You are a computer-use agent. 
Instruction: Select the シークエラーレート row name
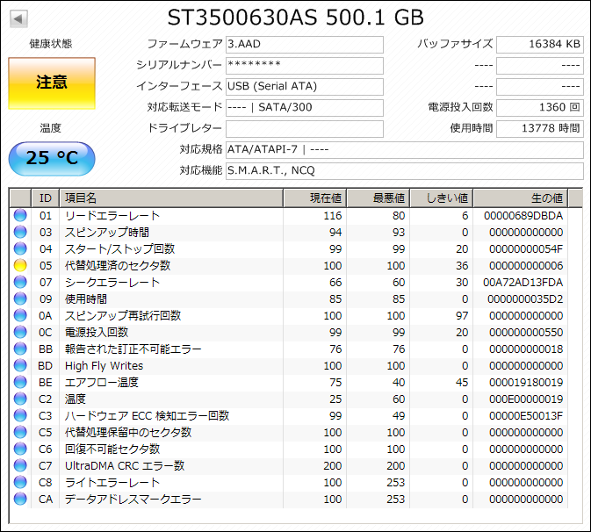[x=112, y=282]
